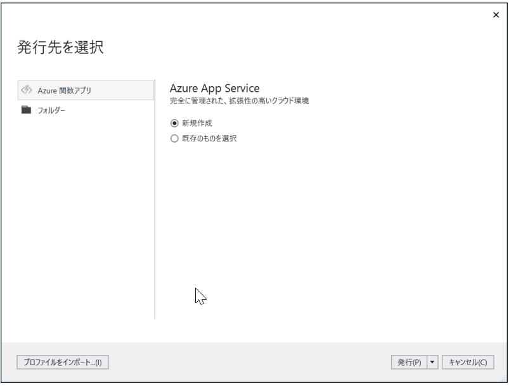This screenshot has height=386, width=509.
Task: Open the dropdown arrow beside 発行
Action: [x=432, y=362]
